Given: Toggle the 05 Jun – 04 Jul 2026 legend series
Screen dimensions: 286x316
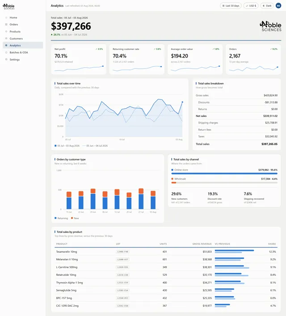Looking at the screenshot, I should [95, 146].
